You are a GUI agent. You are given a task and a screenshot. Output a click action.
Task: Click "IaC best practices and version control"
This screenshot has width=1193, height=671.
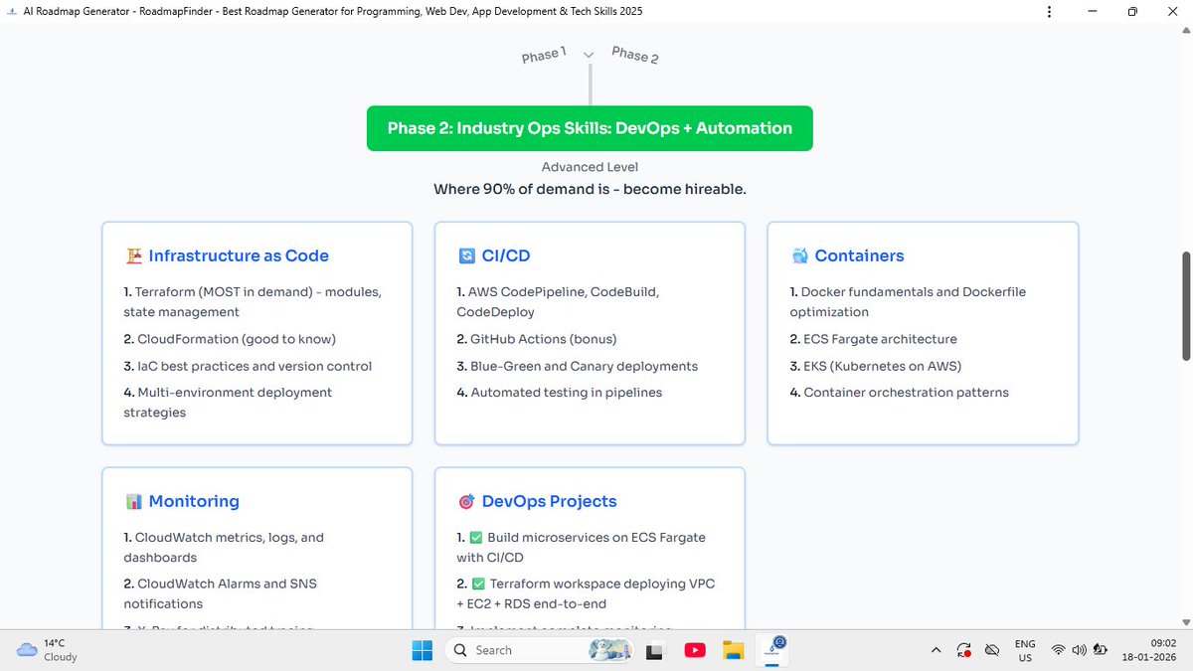click(x=248, y=366)
